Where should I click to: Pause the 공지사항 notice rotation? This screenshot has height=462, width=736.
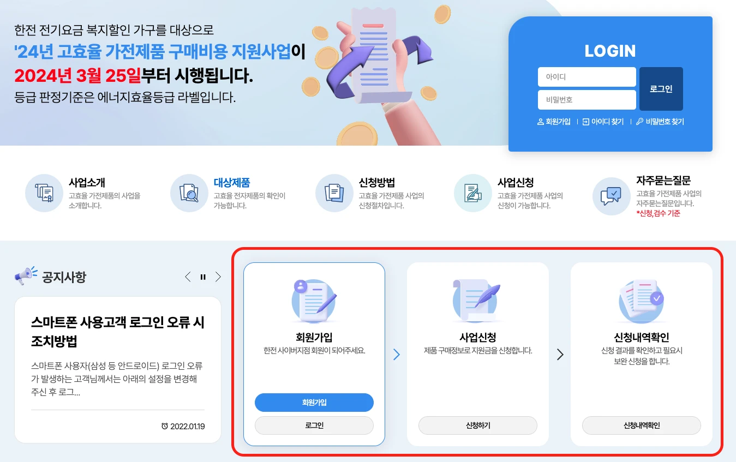[x=203, y=277]
